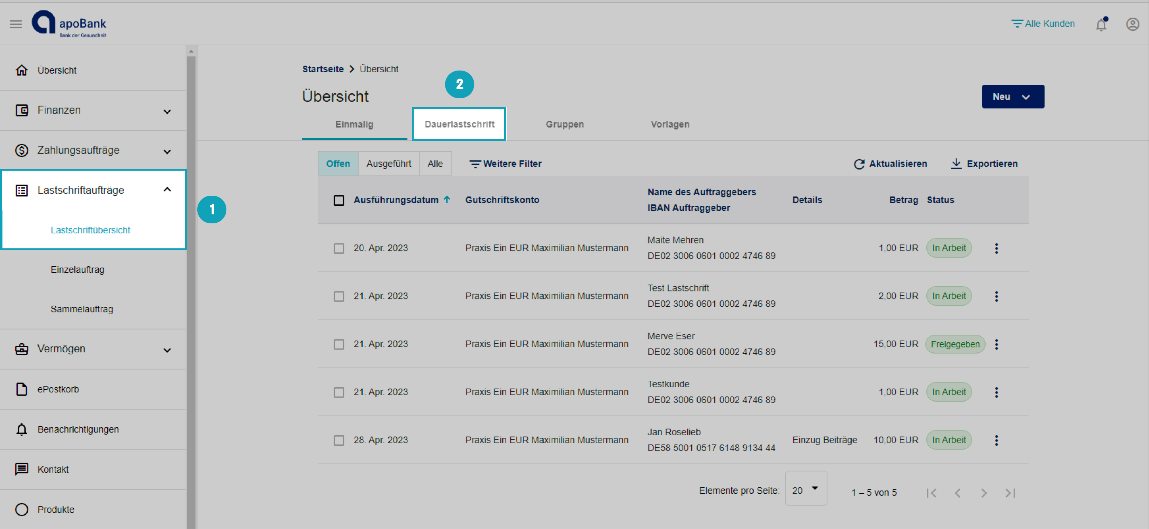Go to next page of results
The image size is (1149, 529).
pos(984,493)
